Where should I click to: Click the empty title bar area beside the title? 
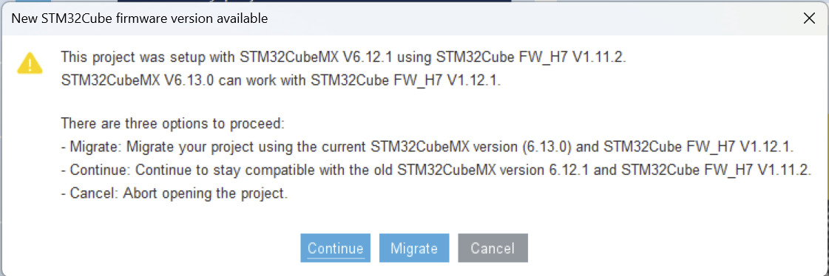pos(529,18)
